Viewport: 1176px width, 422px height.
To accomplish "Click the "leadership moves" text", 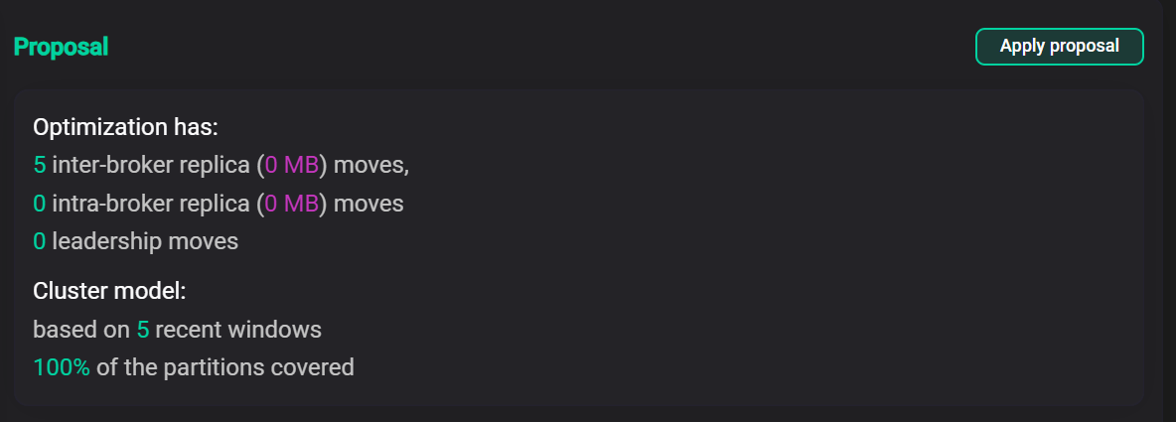I will 145,241.
